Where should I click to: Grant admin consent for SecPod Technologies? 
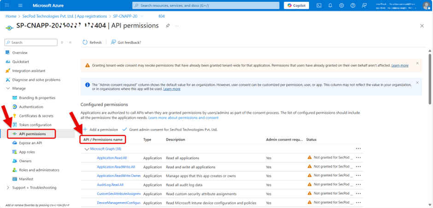(170, 129)
